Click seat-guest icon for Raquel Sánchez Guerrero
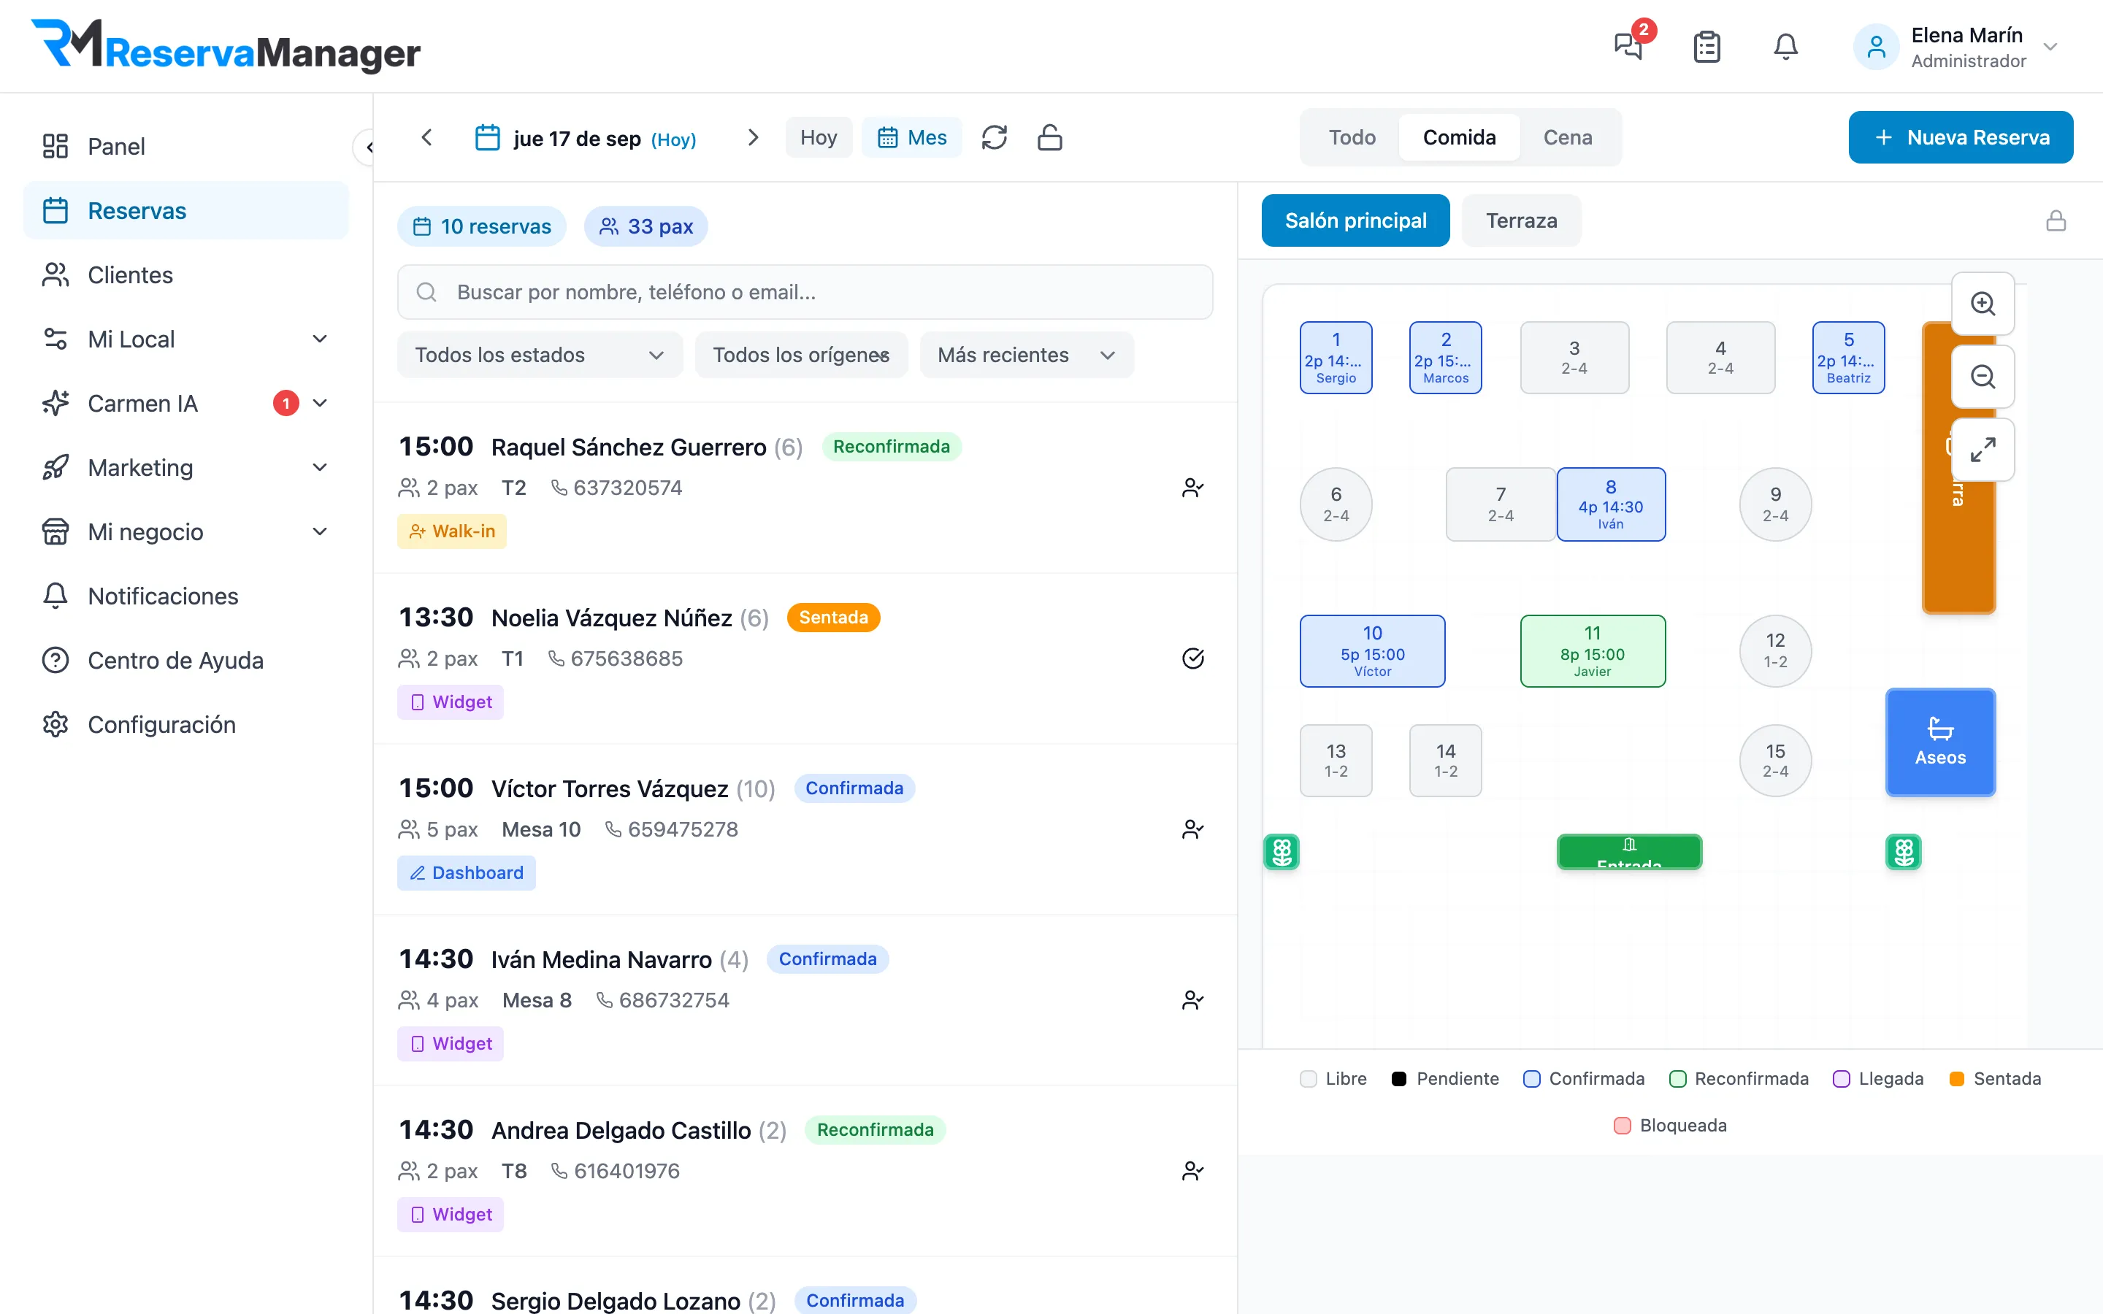2103x1314 pixels. (x=1192, y=488)
